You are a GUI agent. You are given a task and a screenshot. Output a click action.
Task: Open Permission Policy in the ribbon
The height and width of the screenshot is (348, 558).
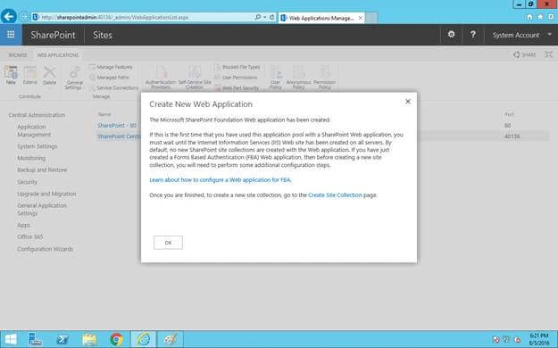point(325,78)
